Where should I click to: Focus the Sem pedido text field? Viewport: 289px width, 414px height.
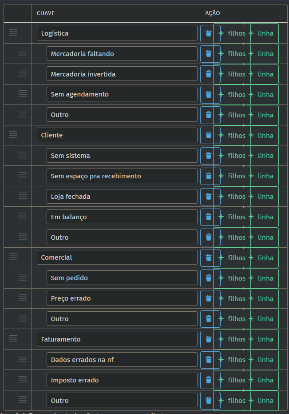point(122,278)
